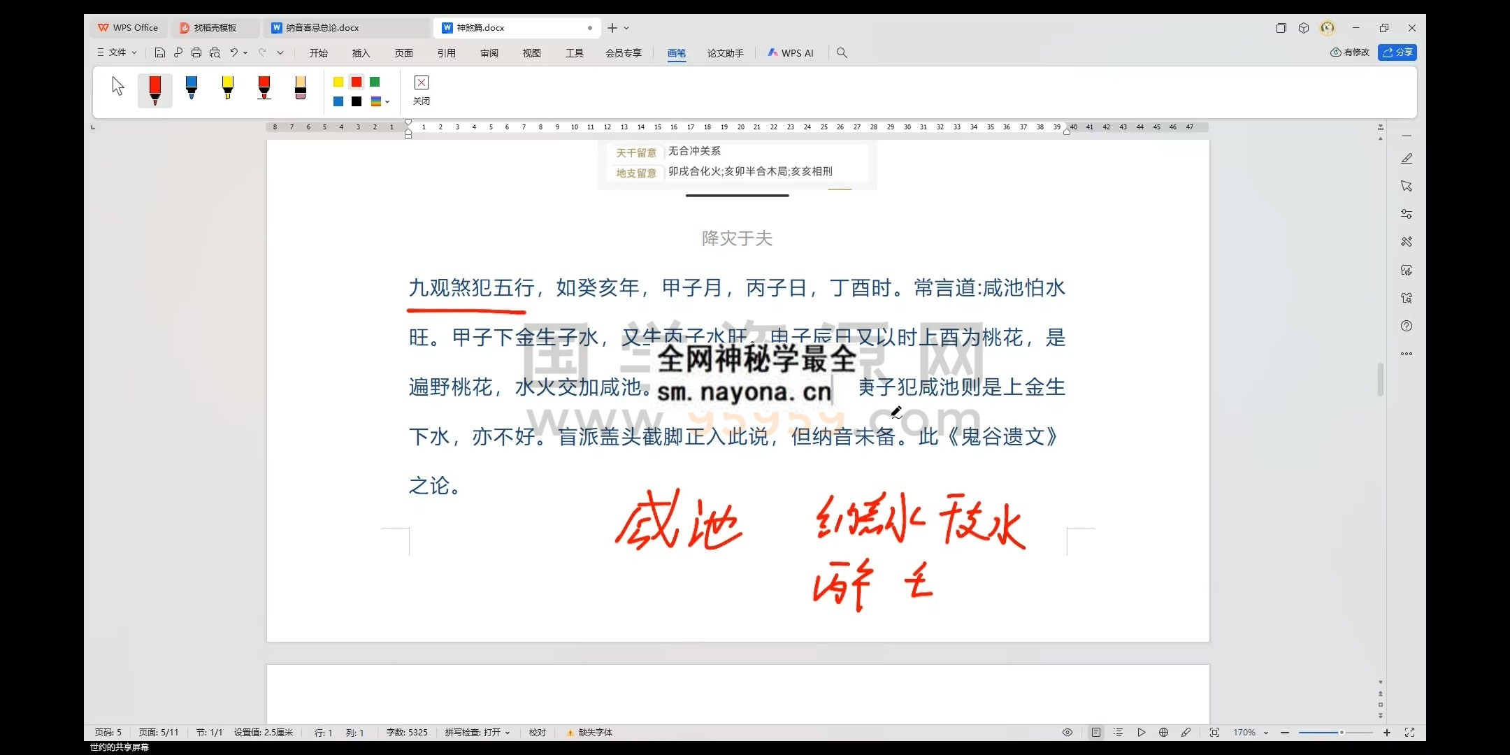
Task: Switch to page layout view icon in status bar
Action: pyautogui.click(x=1095, y=733)
